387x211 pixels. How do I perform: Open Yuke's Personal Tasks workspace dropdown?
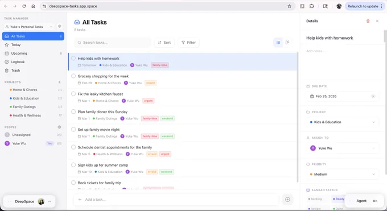(x=30, y=27)
